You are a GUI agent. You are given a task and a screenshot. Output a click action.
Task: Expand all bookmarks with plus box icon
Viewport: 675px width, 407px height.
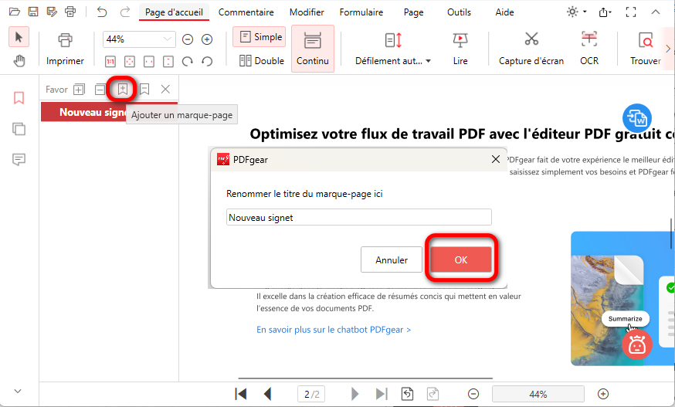point(79,89)
